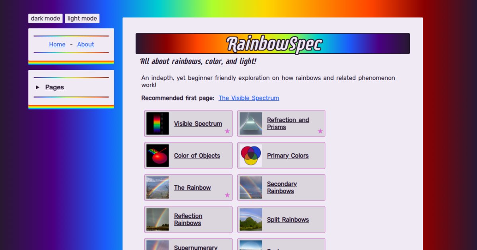
Task: Click The Rainbow thumbnail picture
Action: pos(157,188)
